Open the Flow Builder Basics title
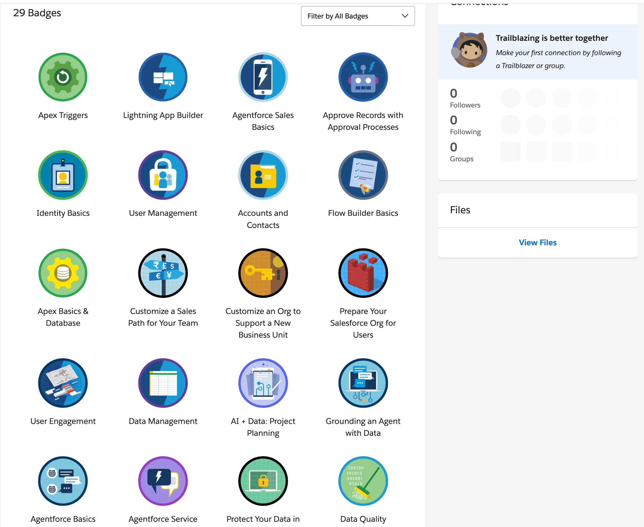The image size is (644, 527). coord(363,213)
